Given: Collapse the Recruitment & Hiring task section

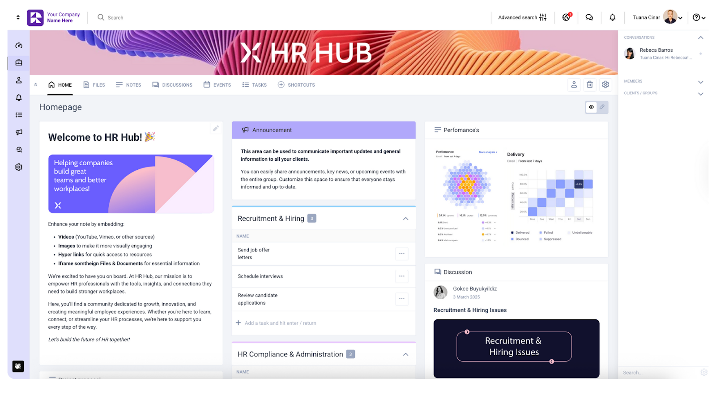Looking at the screenshot, I should (x=405, y=218).
